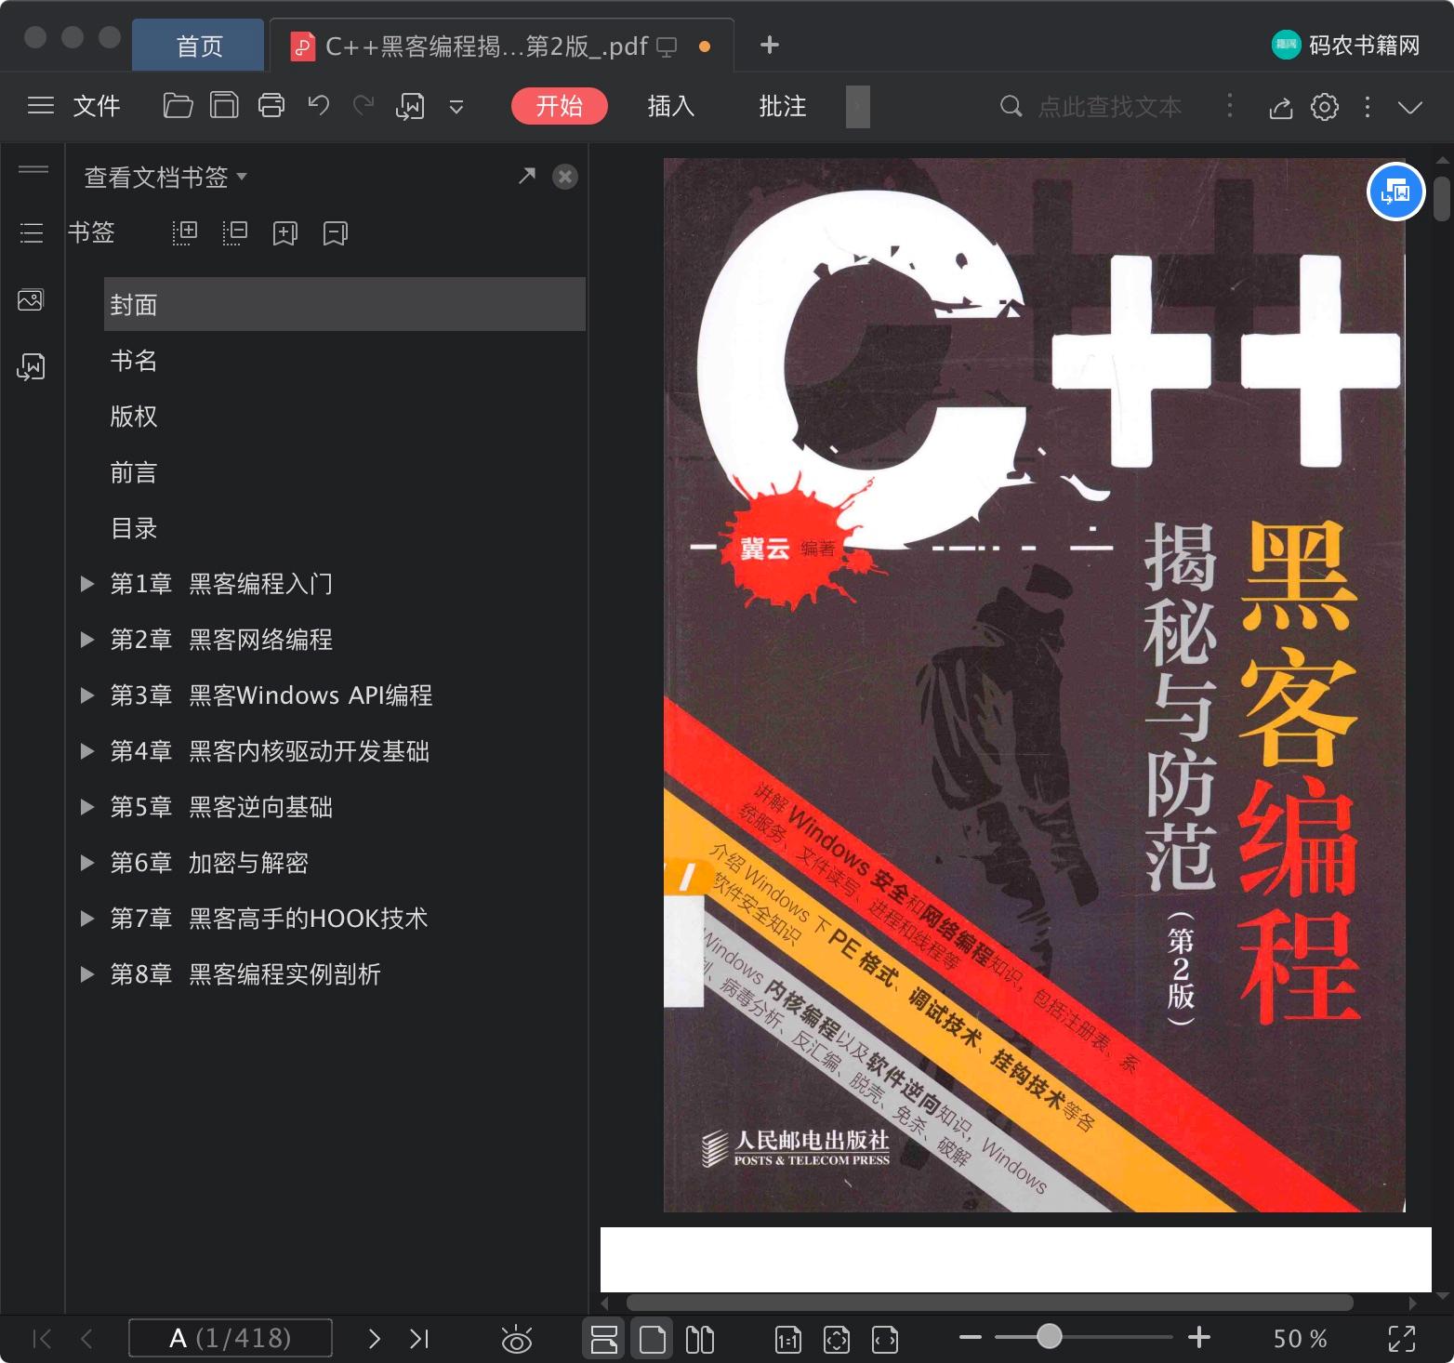This screenshot has width=1454, height=1363.
Task: Open the 查看文档书签 dropdown
Action: [165, 177]
